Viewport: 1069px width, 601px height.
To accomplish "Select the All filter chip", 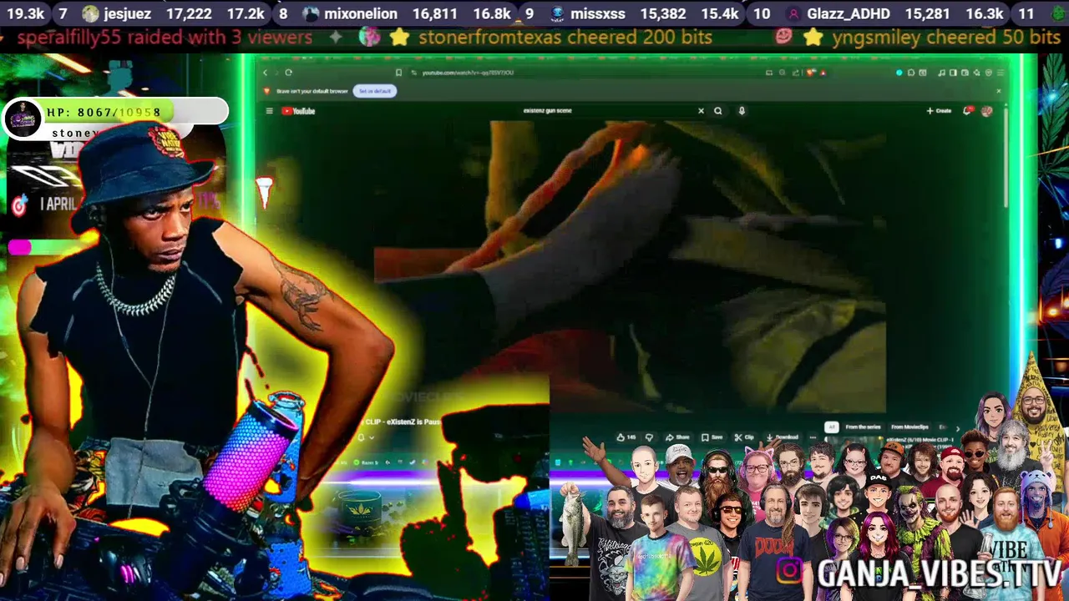I will (x=831, y=427).
